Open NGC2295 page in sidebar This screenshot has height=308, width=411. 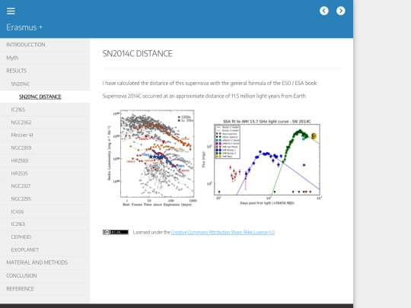[45, 198]
